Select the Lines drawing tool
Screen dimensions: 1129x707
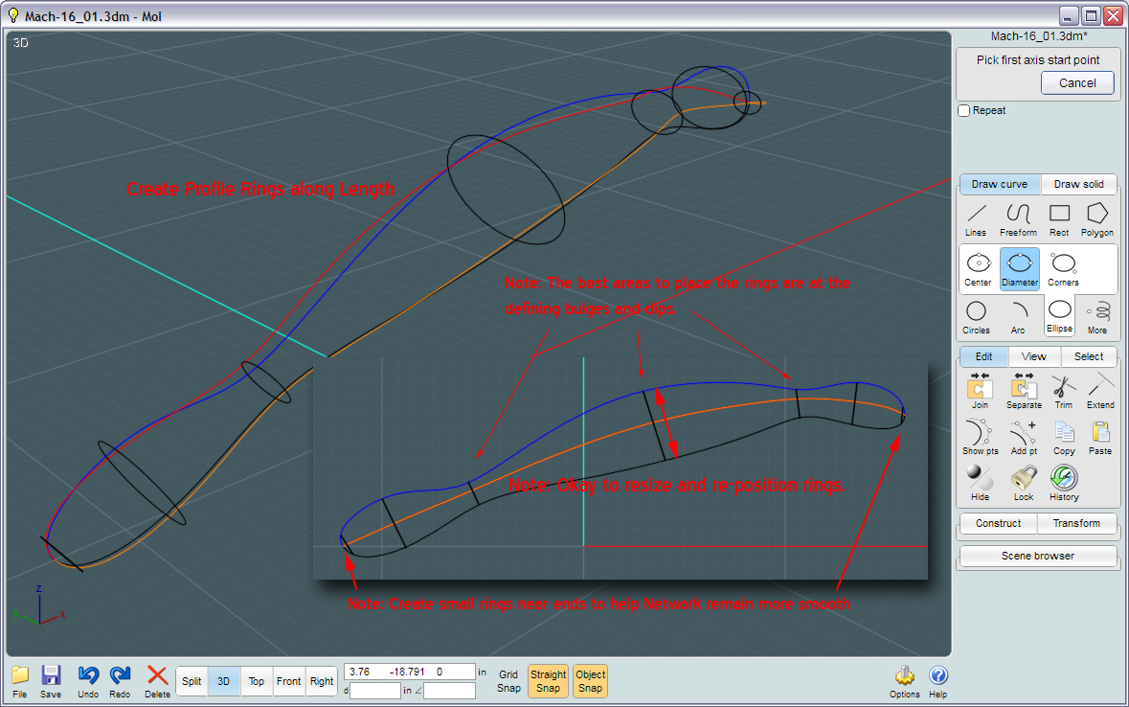pyautogui.click(x=976, y=219)
